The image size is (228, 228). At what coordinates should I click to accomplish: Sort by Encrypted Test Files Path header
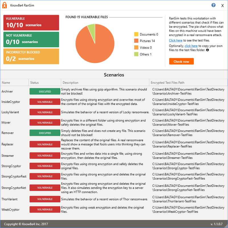(x=188, y=83)
